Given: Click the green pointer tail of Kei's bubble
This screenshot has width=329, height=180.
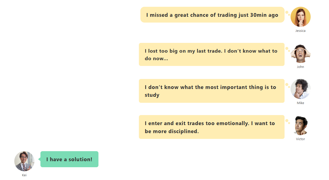Looking at the screenshot, I should [x=39, y=159].
